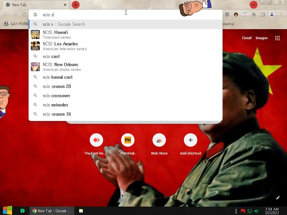This screenshot has height=215, width=287.
Task: Open File Explorer from taskbar
Action: pyautogui.click(x=81, y=211)
